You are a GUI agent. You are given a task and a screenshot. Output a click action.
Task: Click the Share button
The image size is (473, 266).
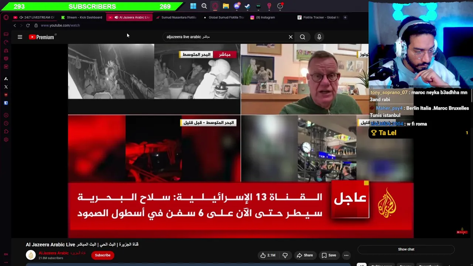[305, 255]
